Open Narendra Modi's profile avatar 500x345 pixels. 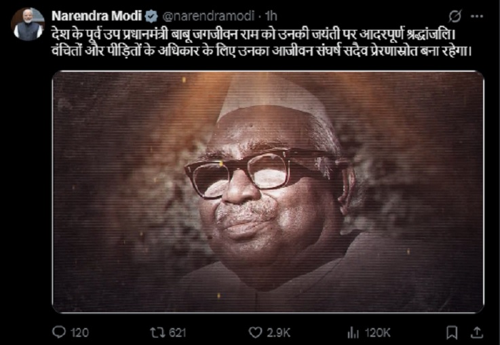tap(28, 24)
